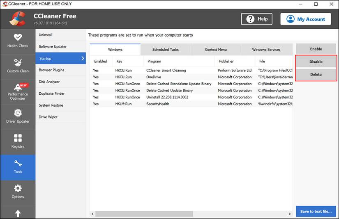Open My Account
The width and height of the screenshot is (339, 219).
(x=305, y=19)
